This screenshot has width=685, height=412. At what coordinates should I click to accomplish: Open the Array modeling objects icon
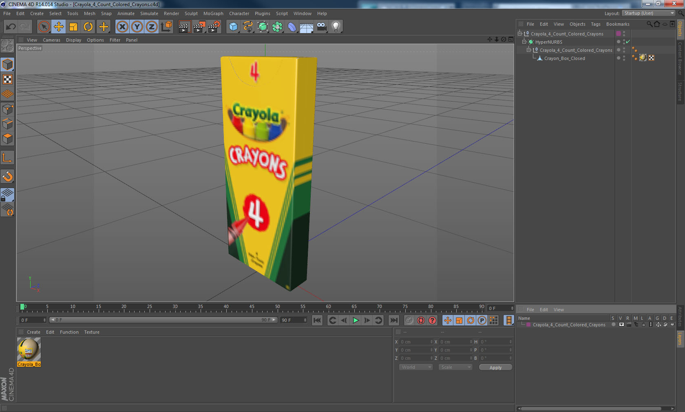coord(277,27)
